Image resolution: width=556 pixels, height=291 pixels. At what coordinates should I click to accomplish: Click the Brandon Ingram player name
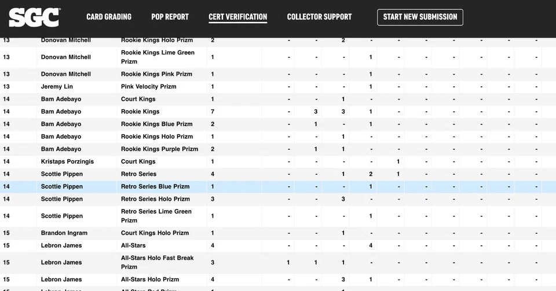(64, 233)
